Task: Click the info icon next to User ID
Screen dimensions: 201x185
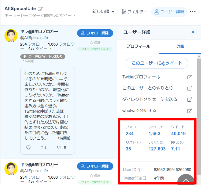Action: [140, 170]
